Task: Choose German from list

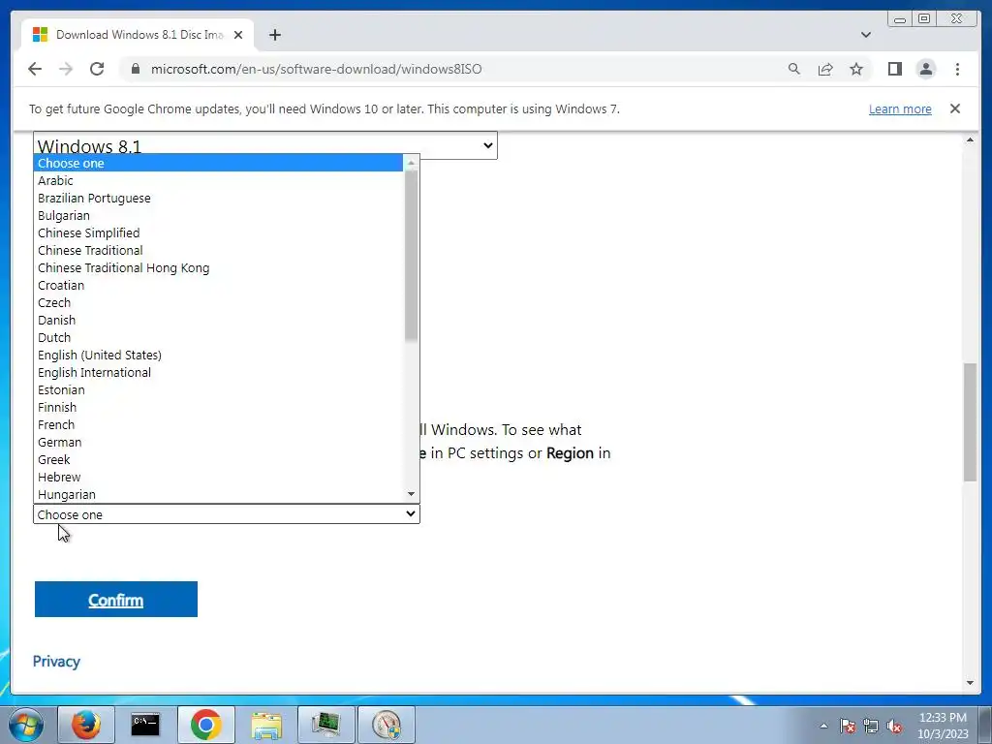Action: pos(218,442)
